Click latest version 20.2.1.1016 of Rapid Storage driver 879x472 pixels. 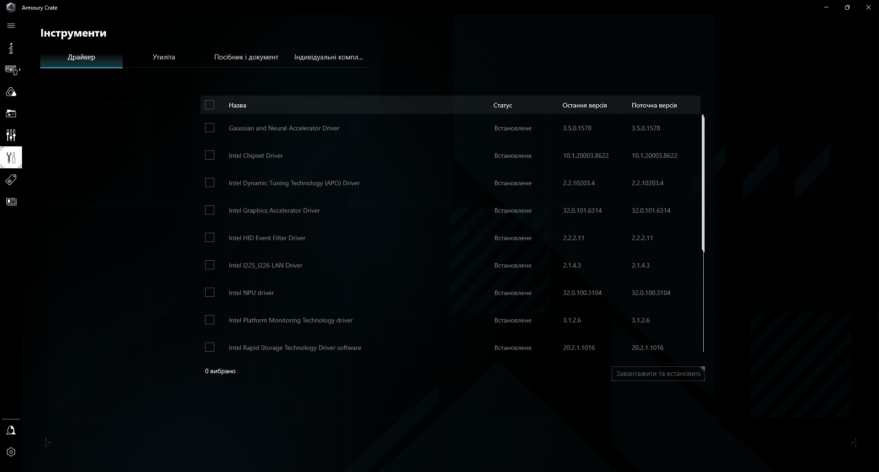579,348
